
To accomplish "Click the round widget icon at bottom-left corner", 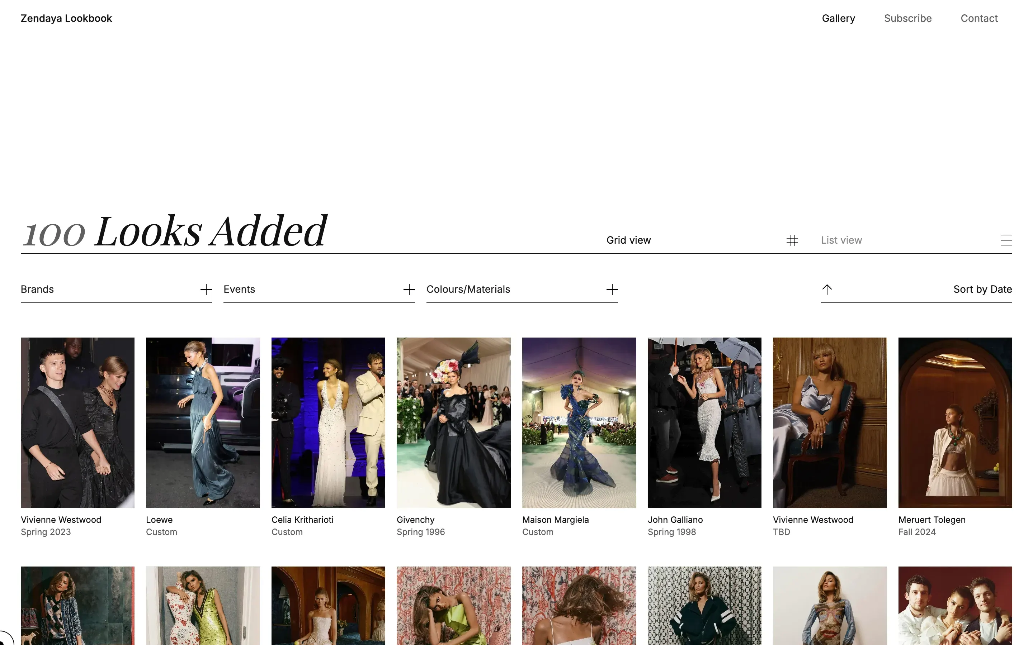I will 4,638.
